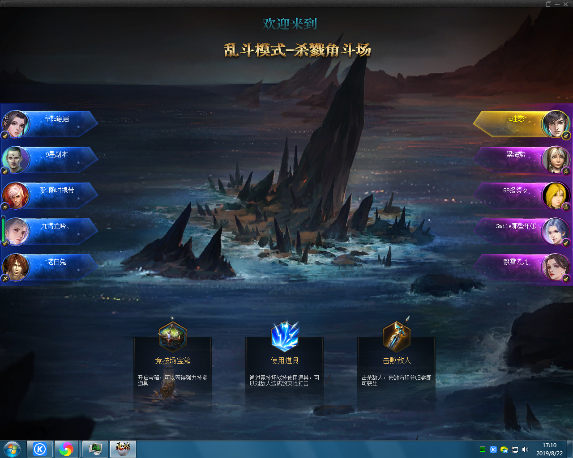Click the blue K tray icon
The height and width of the screenshot is (458, 573).
493,450
